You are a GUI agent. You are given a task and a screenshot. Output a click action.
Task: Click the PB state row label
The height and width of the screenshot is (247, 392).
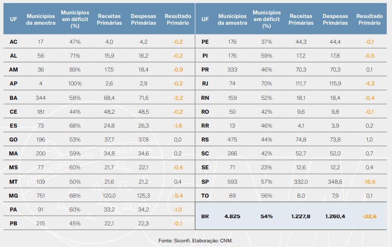[x=14, y=223]
